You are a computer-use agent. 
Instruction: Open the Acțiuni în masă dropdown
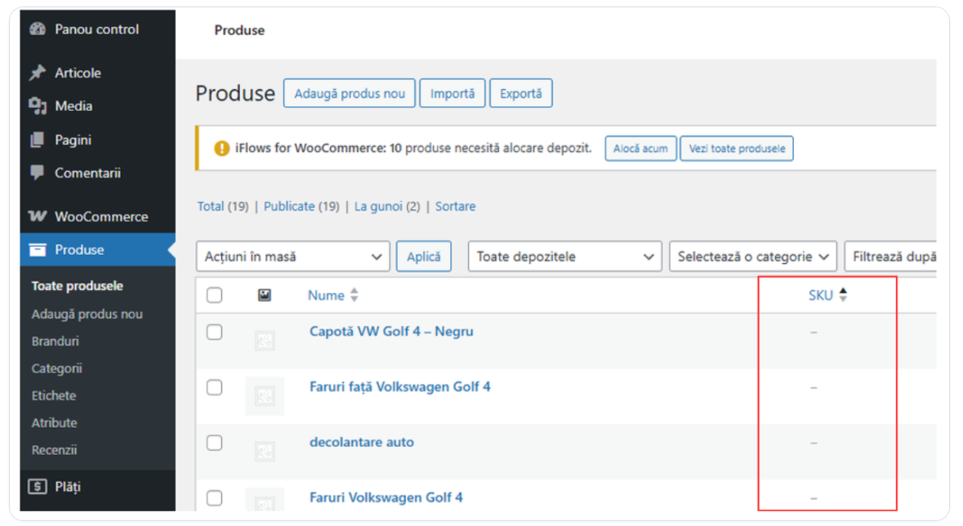click(293, 256)
